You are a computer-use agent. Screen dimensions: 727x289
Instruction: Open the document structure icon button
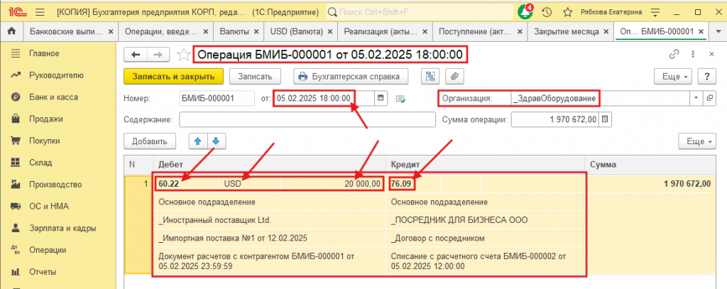430,76
